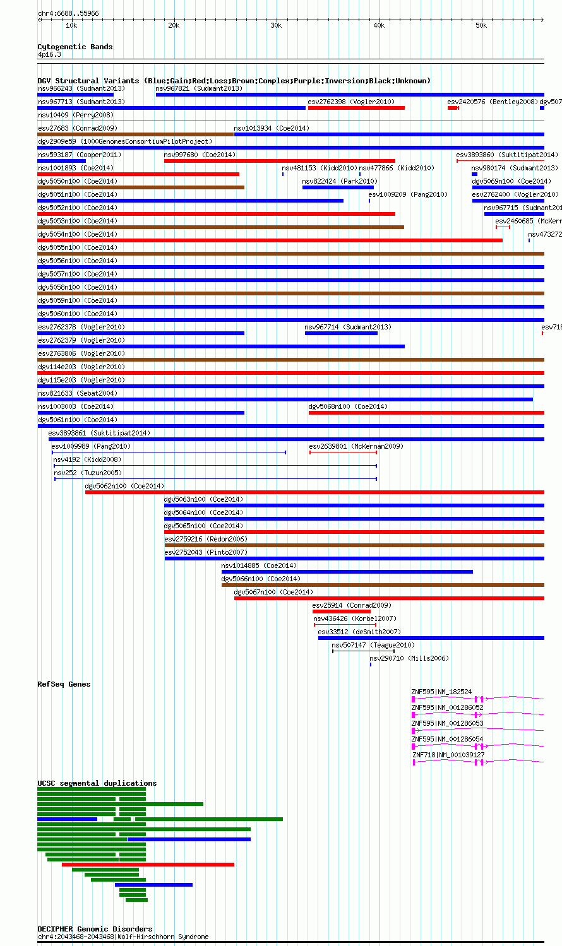The width and height of the screenshot is (562, 946).
Task: Click the 4p16.3 cytogenetic band label
Action: [49, 55]
